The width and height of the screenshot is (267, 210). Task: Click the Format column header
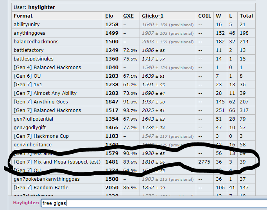click(x=23, y=16)
